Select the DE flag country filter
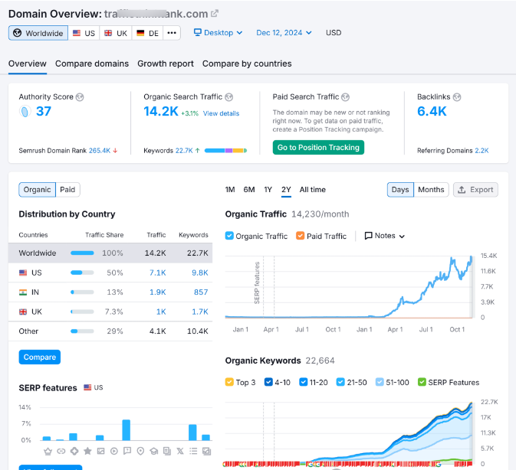Image resolution: width=516 pixels, height=470 pixels. [x=147, y=33]
